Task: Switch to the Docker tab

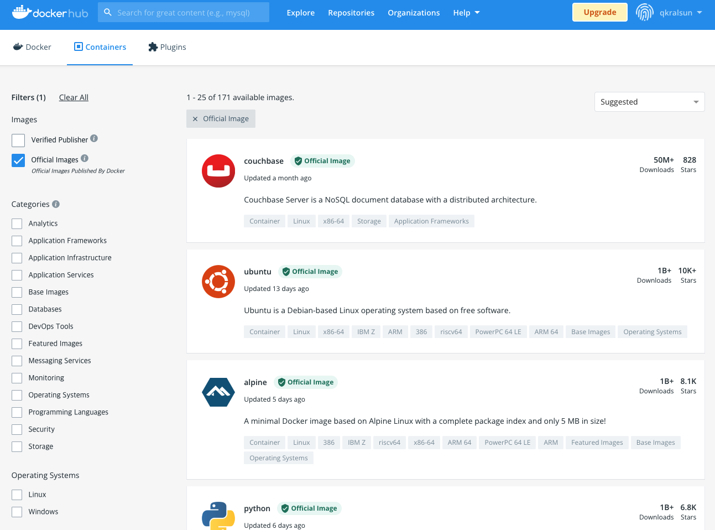Action: [x=32, y=47]
